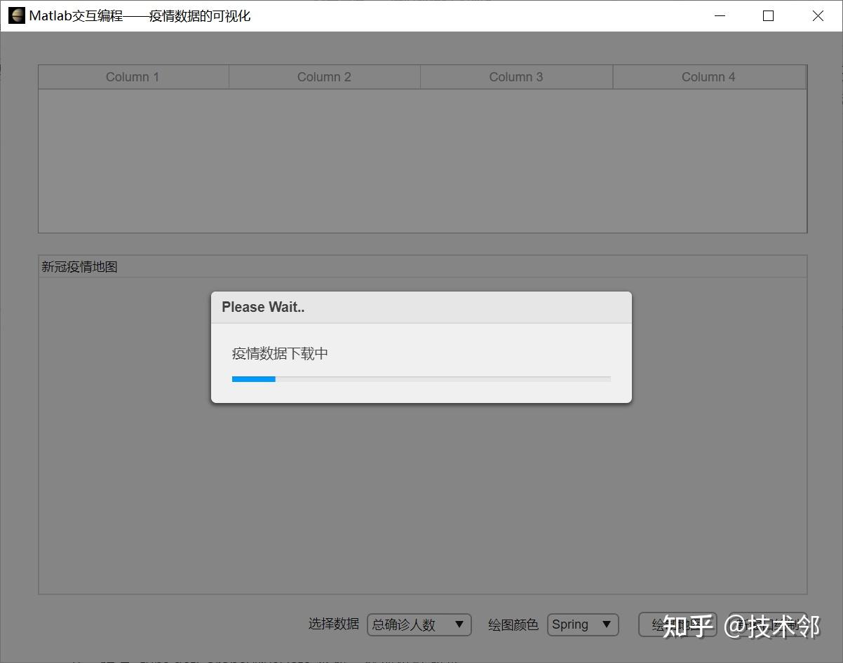Click the Column 4 table header
Viewport: 843px width, 663px height.
(708, 76)
